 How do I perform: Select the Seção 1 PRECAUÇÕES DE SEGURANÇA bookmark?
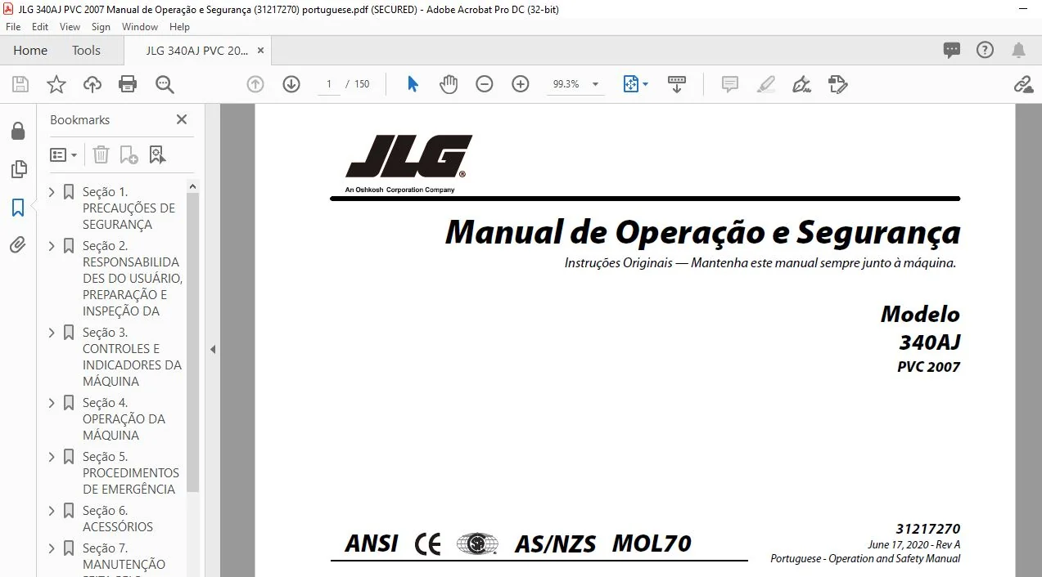(129, 208)
